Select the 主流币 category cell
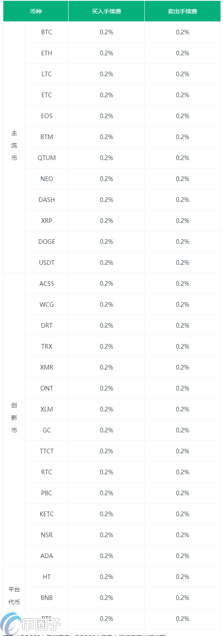 point(14,147)
